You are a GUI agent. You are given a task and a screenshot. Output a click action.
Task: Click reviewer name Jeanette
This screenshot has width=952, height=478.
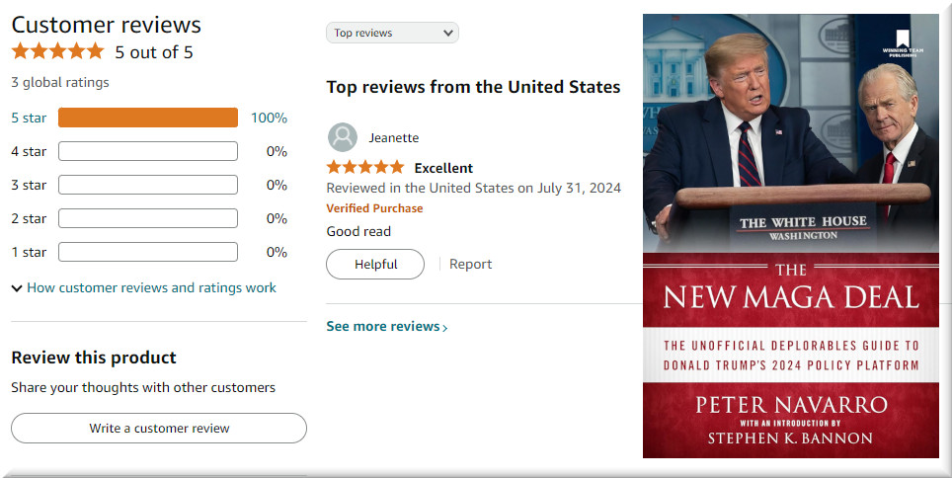(x=394, y=138)
